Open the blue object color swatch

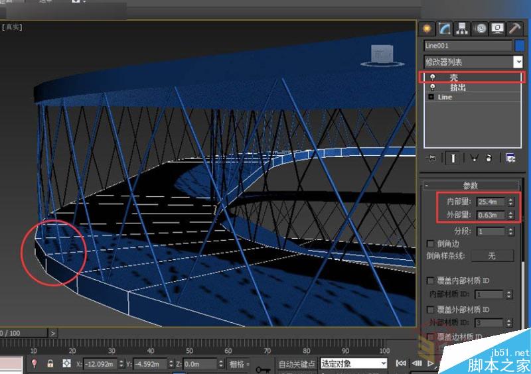point(520,46)
